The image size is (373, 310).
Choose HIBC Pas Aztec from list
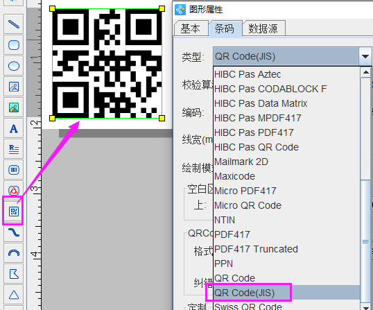[286, 74]
